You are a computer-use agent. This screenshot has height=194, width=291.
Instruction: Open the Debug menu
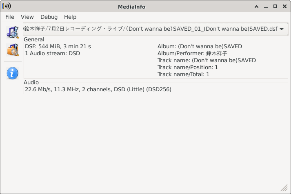coord(49,17)
